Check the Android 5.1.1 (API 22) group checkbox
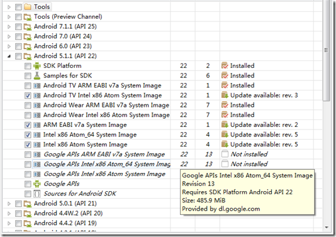336x237 pixels. 18,57
